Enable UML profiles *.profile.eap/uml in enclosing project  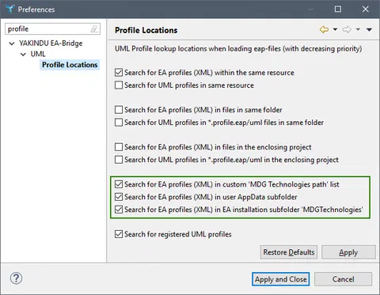pyautogui.click(x=119, y=160)
